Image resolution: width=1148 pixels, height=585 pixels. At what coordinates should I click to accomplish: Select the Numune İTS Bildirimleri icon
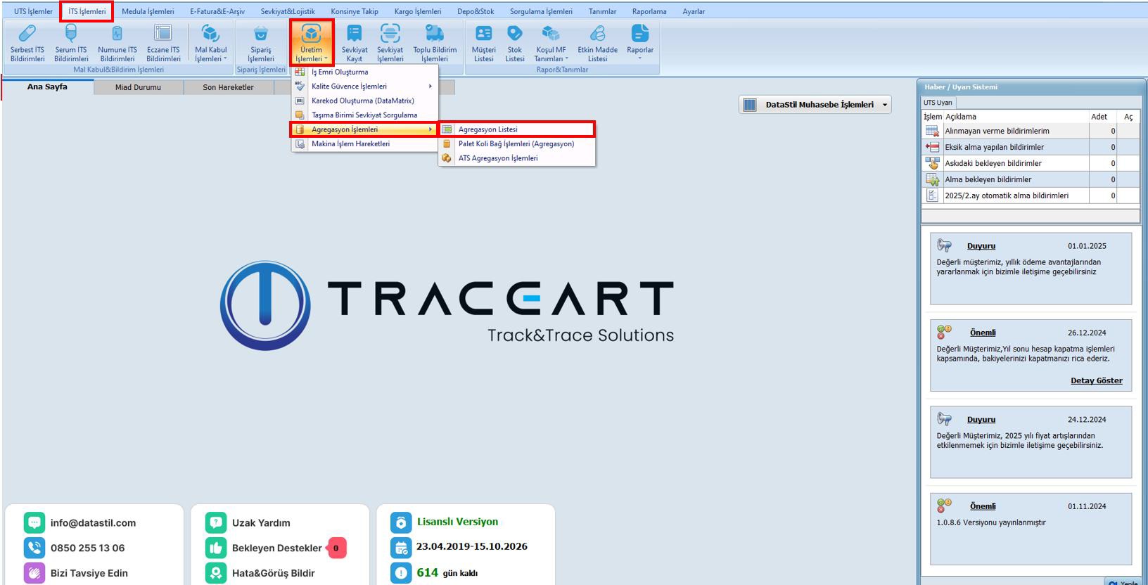117,43
